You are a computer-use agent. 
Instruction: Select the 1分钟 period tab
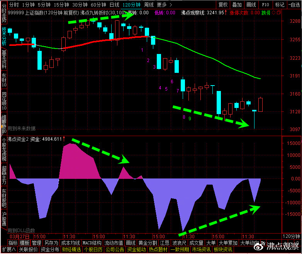[28, 5]
